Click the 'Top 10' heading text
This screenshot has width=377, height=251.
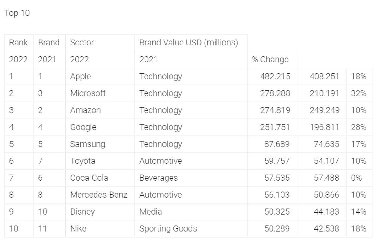point(17,13)
